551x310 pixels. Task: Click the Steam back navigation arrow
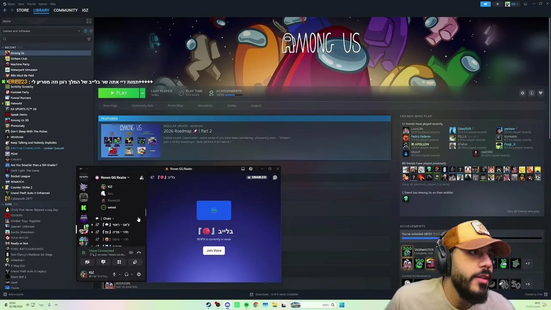point(5,10)
